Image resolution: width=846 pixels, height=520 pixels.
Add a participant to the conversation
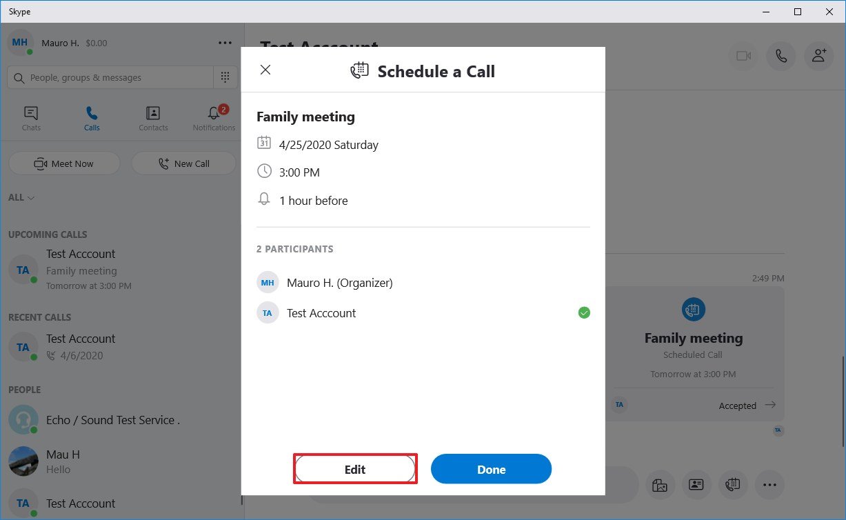(x=819, y=57)
